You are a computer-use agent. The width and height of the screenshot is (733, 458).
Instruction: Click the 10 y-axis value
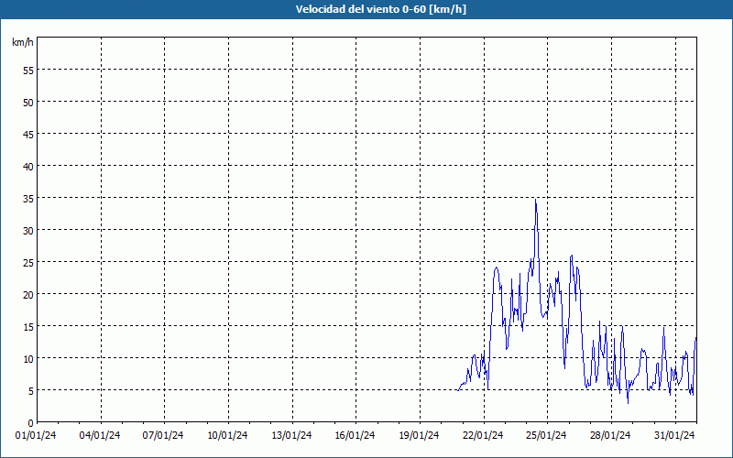[28, 359]
